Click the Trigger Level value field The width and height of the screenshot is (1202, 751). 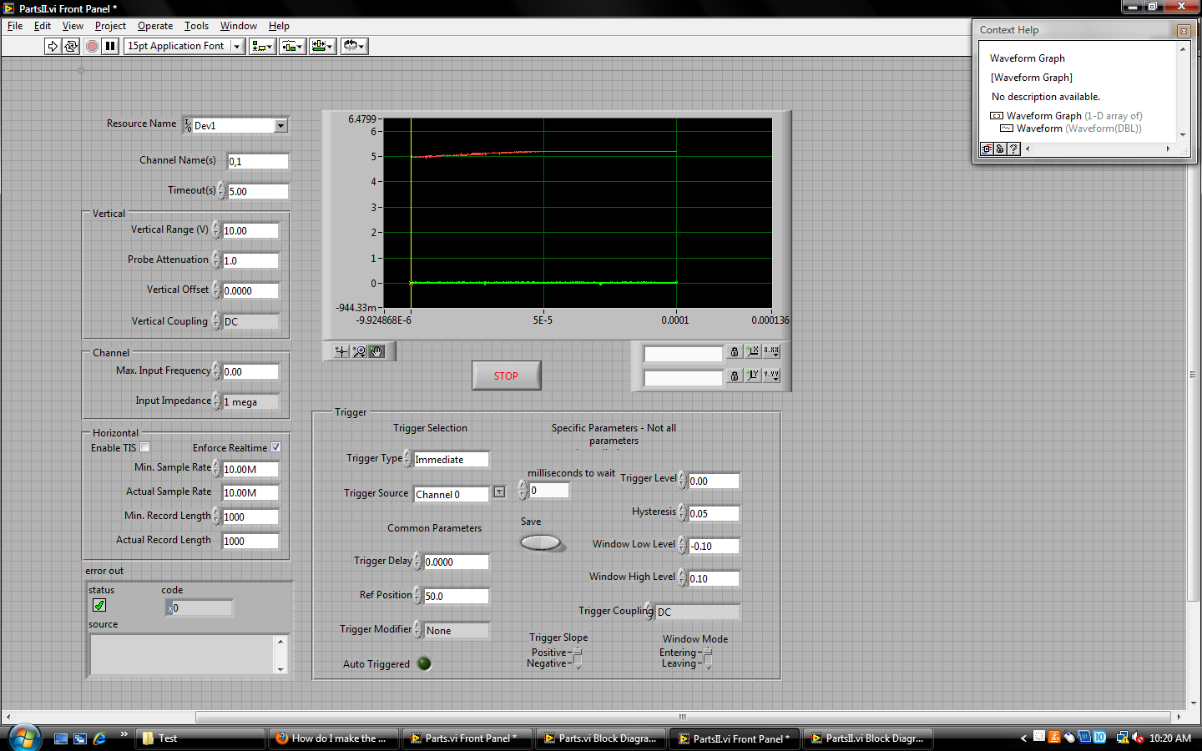click(x=714, y=481)
